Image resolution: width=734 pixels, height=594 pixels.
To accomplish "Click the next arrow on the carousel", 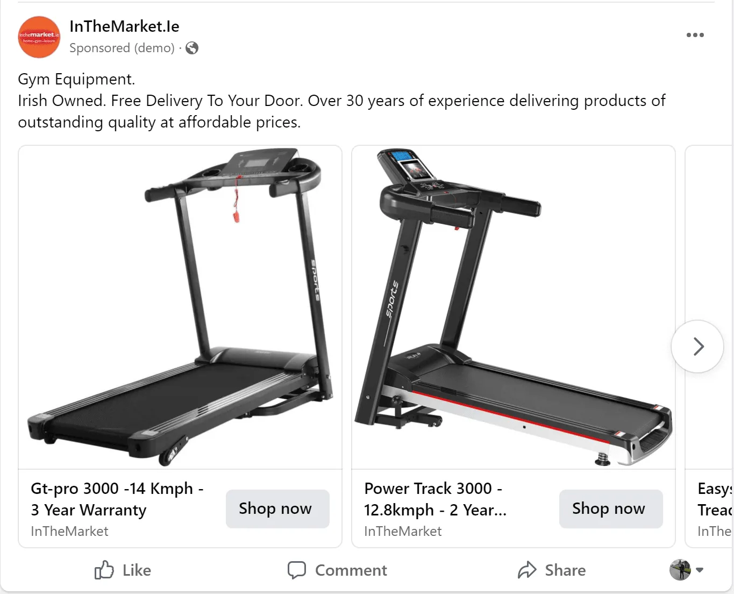I will 697,346.
